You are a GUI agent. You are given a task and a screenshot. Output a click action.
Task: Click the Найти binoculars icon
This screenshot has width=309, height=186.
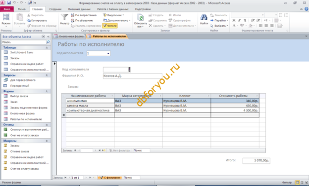tap(204, 17)
